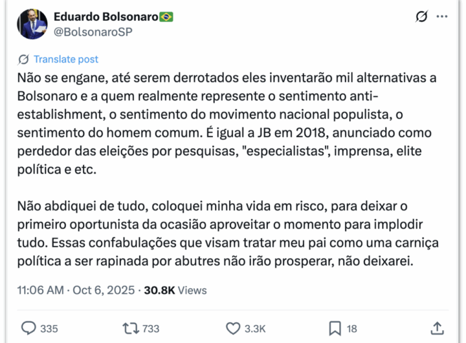Click the icon beside Translate post
466x343 pixels.
(24, 60)
